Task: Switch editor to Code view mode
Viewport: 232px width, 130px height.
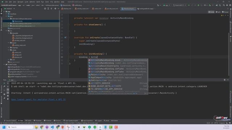Action: click(x=211, y=12)
